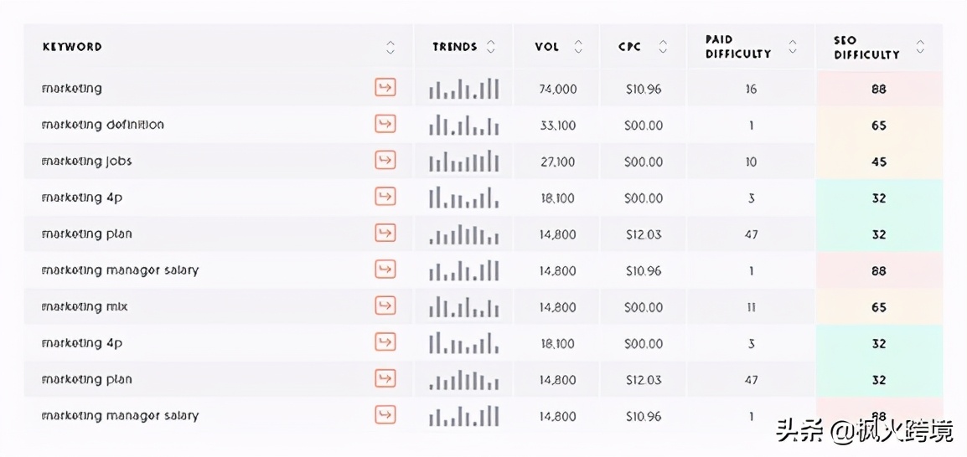Click the green SEO difficulty cell in first marketing 4p row
Viewport: 967px width, 457px height.
(879, 198)
